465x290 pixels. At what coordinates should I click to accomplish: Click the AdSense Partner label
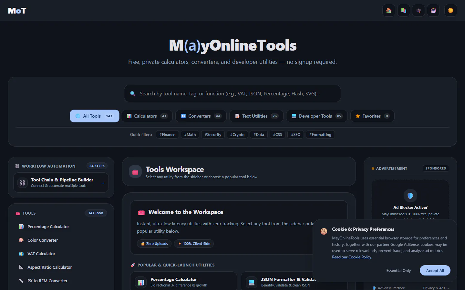pyautogui.click(x=388, y=288)
